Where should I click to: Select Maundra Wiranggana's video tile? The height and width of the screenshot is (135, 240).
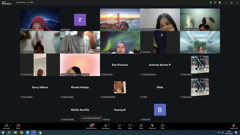[200, 19]
